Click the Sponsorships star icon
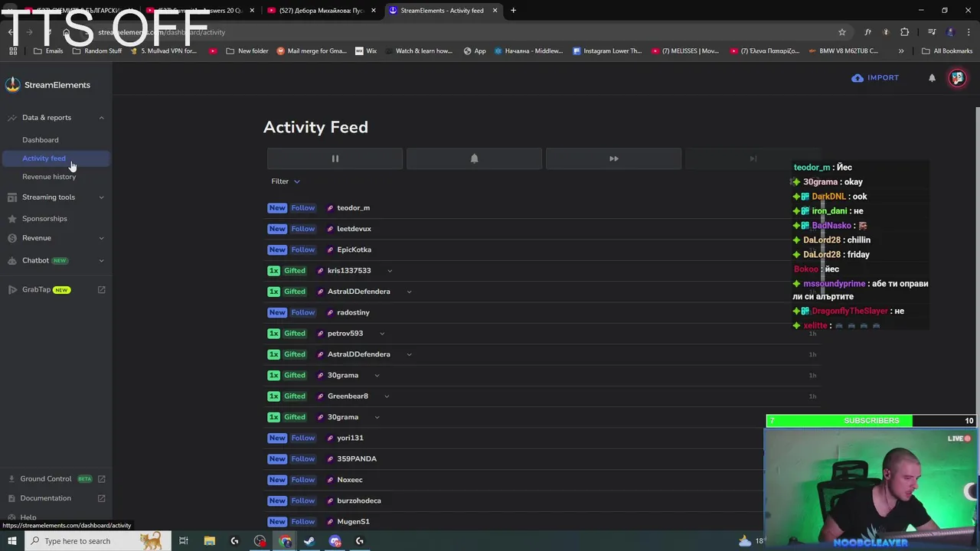The height and width of the screenshot is (551, 980). click(x=11, y=219)
